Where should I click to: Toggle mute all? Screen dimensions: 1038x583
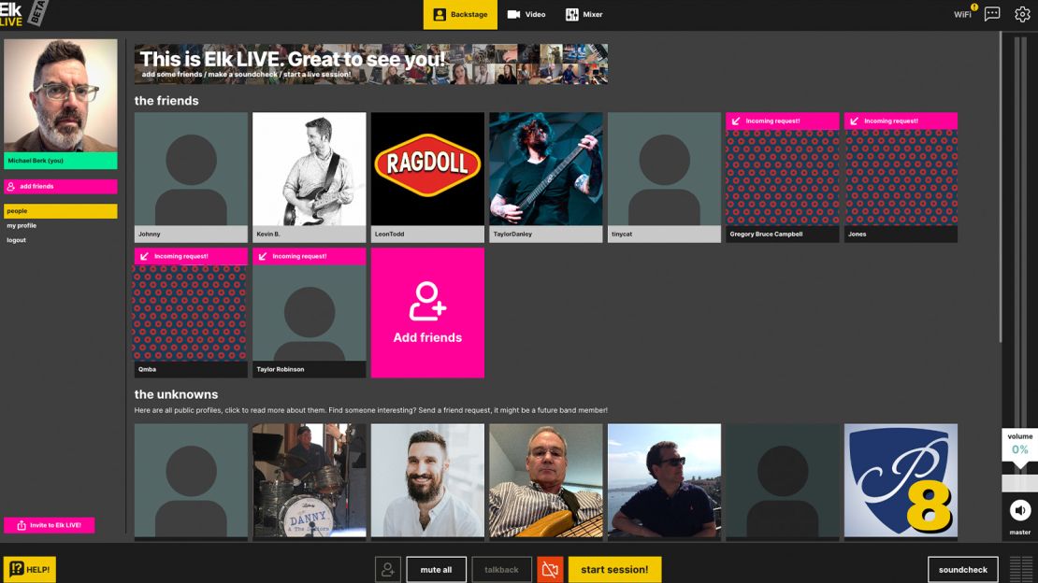[x=437, y=569]
